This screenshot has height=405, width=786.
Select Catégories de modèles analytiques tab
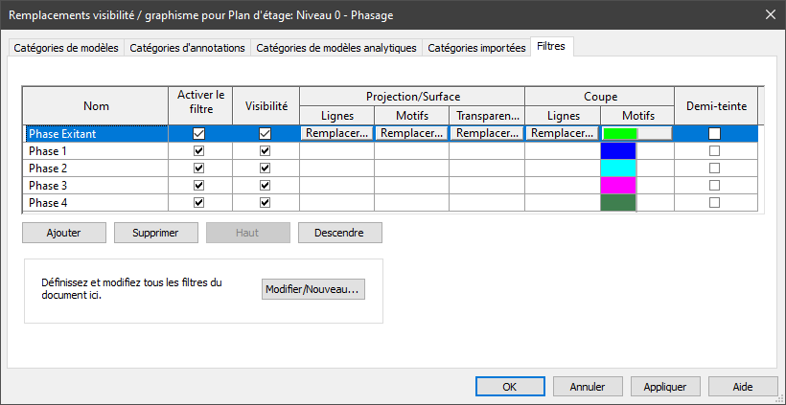click(x=336, y=48)
